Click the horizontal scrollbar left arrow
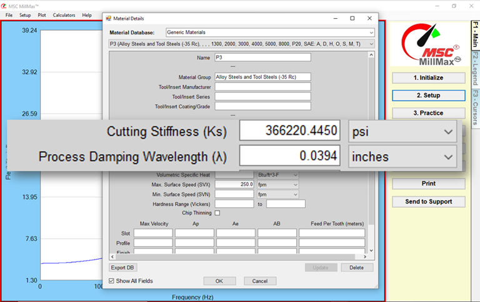The height and width of the screenshot is (302, 480). click(x=112, y=256)
